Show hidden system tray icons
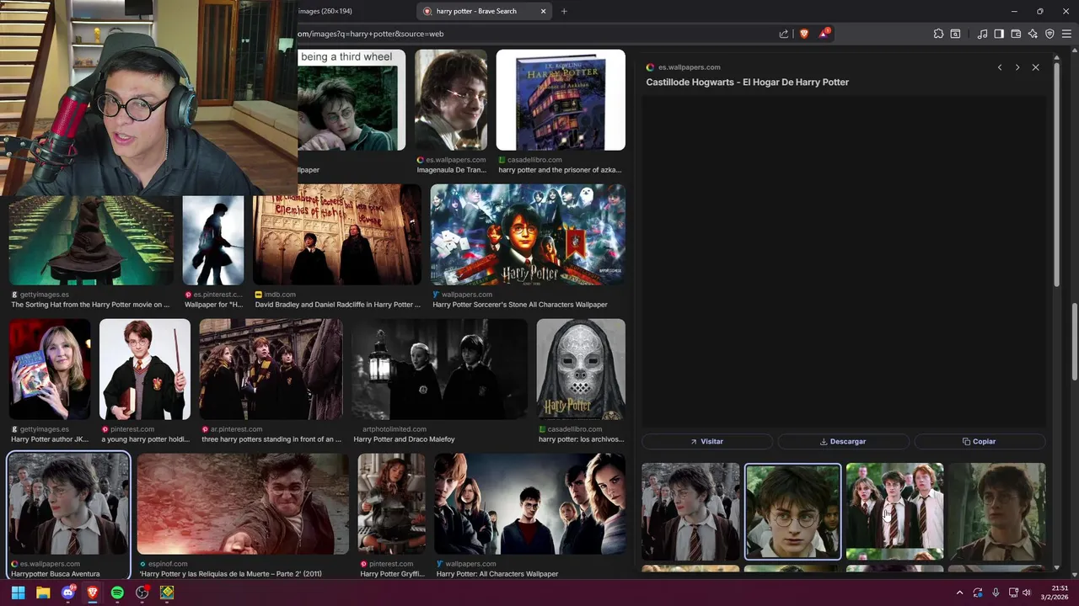The height and width of the screenshot is (606, 1079). [959, 593]
